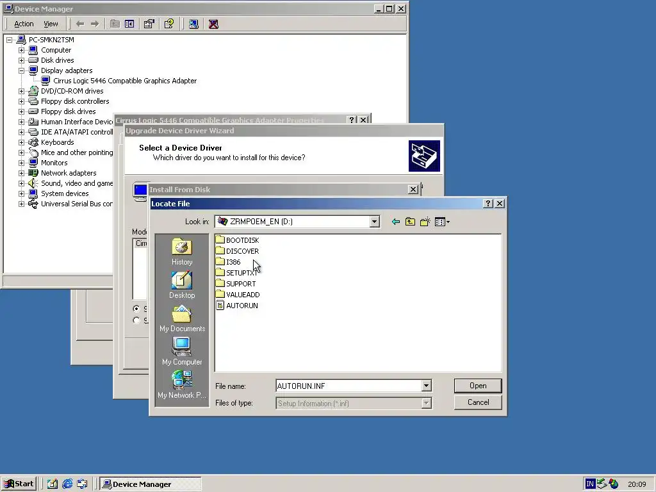The width and height of the screenshot is (656, 492).
Task: Collapse the Display adapters tree node
Action: tap(21, 70)
